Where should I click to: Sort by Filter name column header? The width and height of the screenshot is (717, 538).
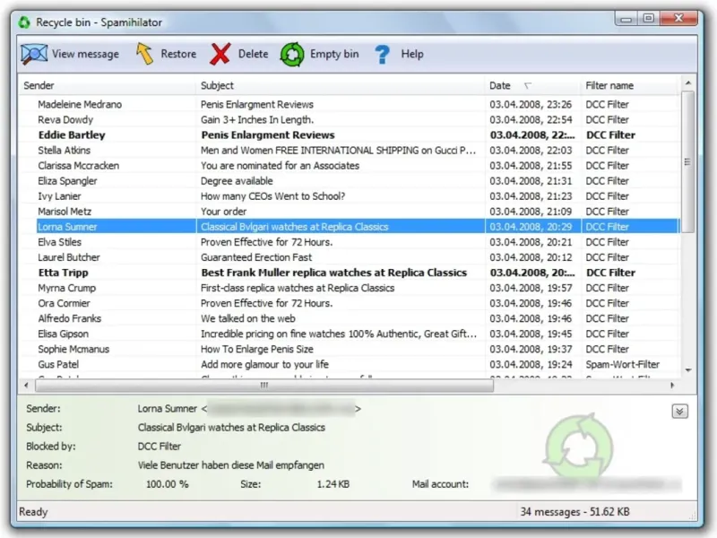pyautogui.click(x=630, y=85)
